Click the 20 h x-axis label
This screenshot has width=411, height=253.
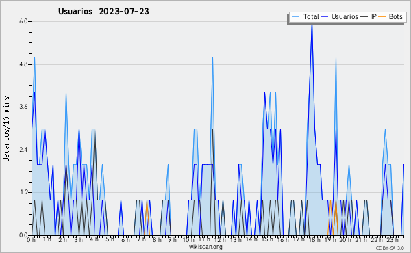coord(346,239)
